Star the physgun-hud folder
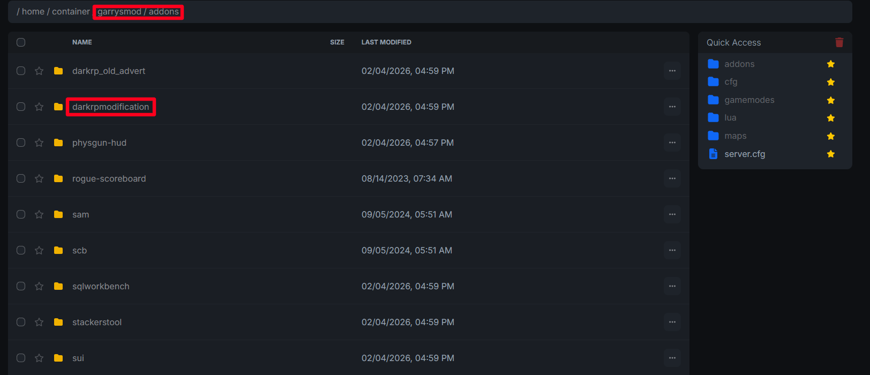This screenshot has height=375, width=870. coord(39,142)
